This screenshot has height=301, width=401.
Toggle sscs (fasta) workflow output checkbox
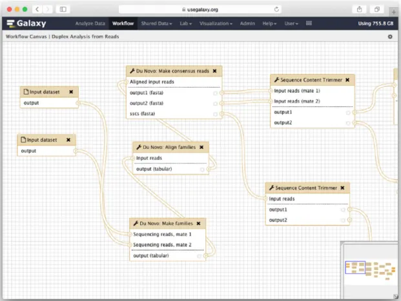click(215, 114)
